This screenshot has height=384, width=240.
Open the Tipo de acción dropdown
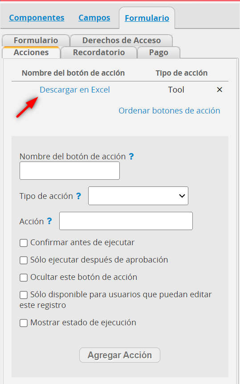(x=138, y=196)
